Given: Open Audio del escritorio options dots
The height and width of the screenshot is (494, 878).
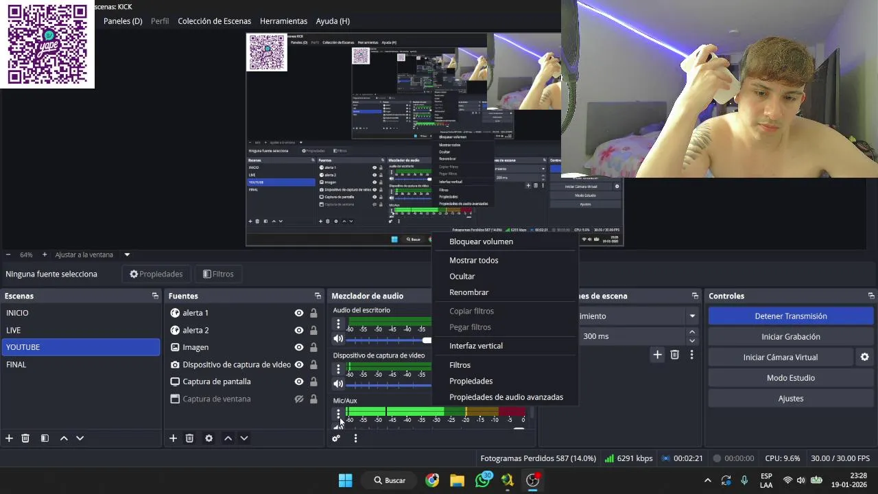Looking at the screenshot, I should coord(338,324).
